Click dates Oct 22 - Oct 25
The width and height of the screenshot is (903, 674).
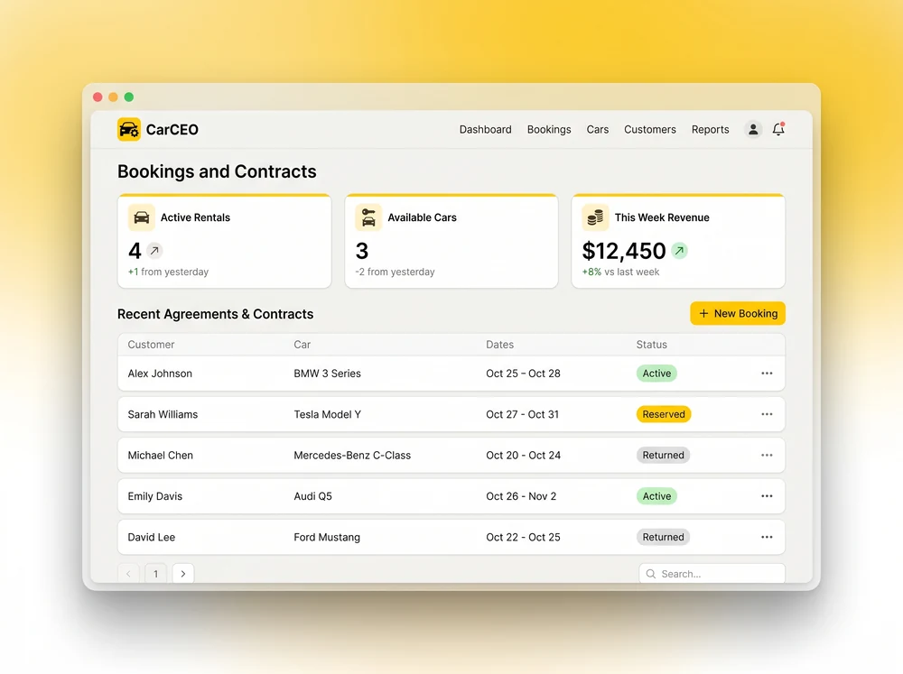click(x=523, y=537)
